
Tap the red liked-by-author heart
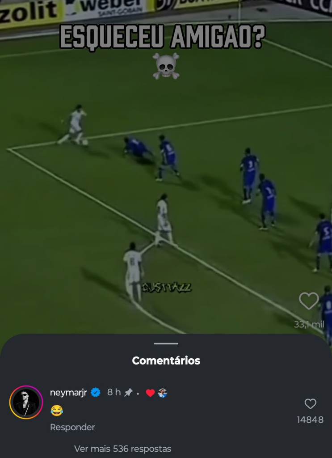(150, 393)
